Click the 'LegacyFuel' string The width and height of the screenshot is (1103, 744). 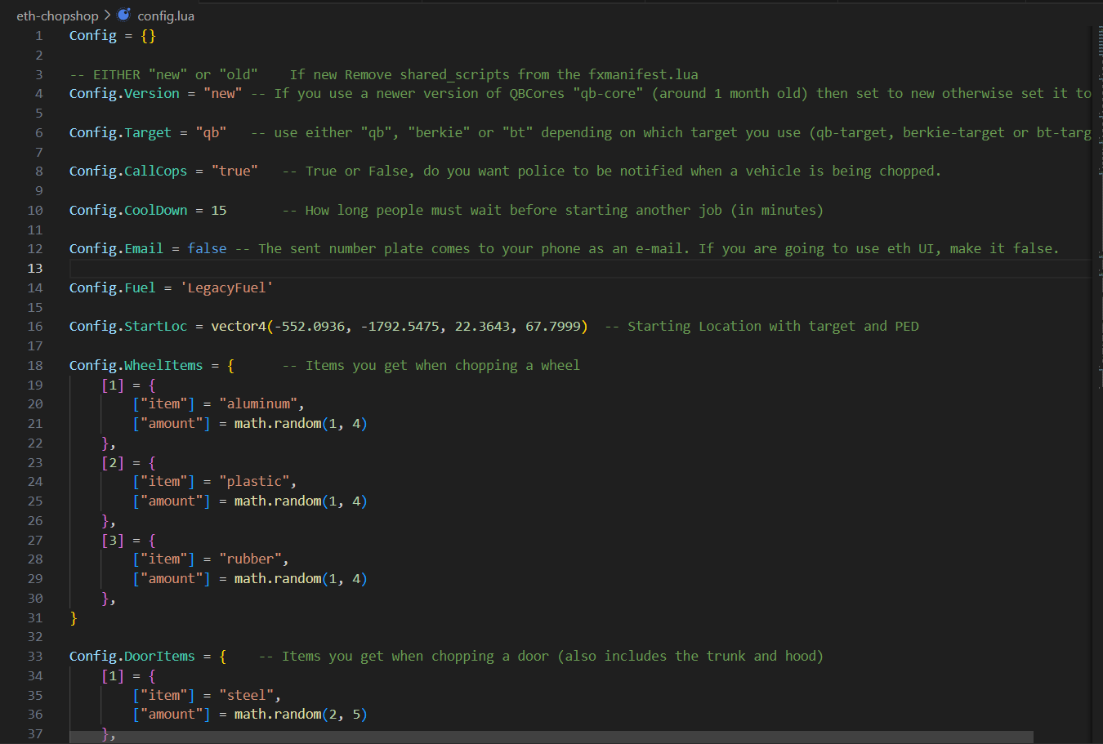(226, 288)
